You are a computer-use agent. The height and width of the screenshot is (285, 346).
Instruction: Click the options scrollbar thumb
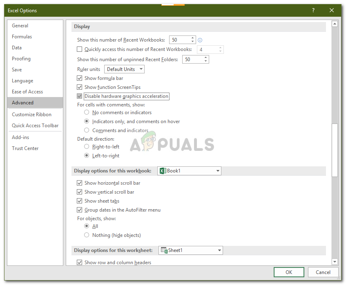pyautogui.click(x=335, y=150)
